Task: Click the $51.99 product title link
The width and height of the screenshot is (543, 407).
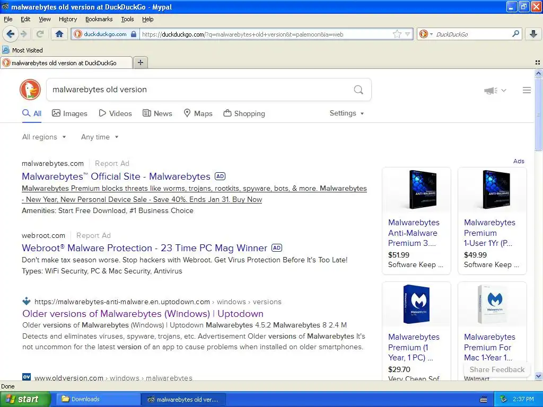Action: pos(414,233)
